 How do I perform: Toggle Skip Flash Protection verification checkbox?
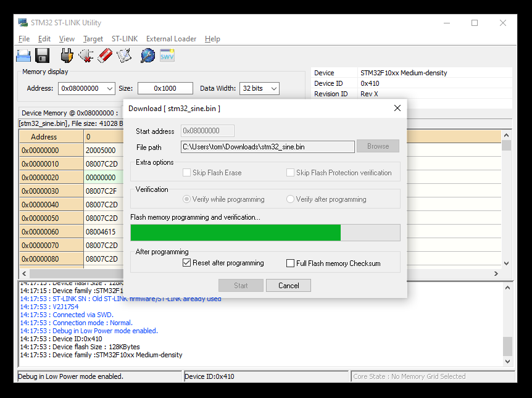coord(290,172)
